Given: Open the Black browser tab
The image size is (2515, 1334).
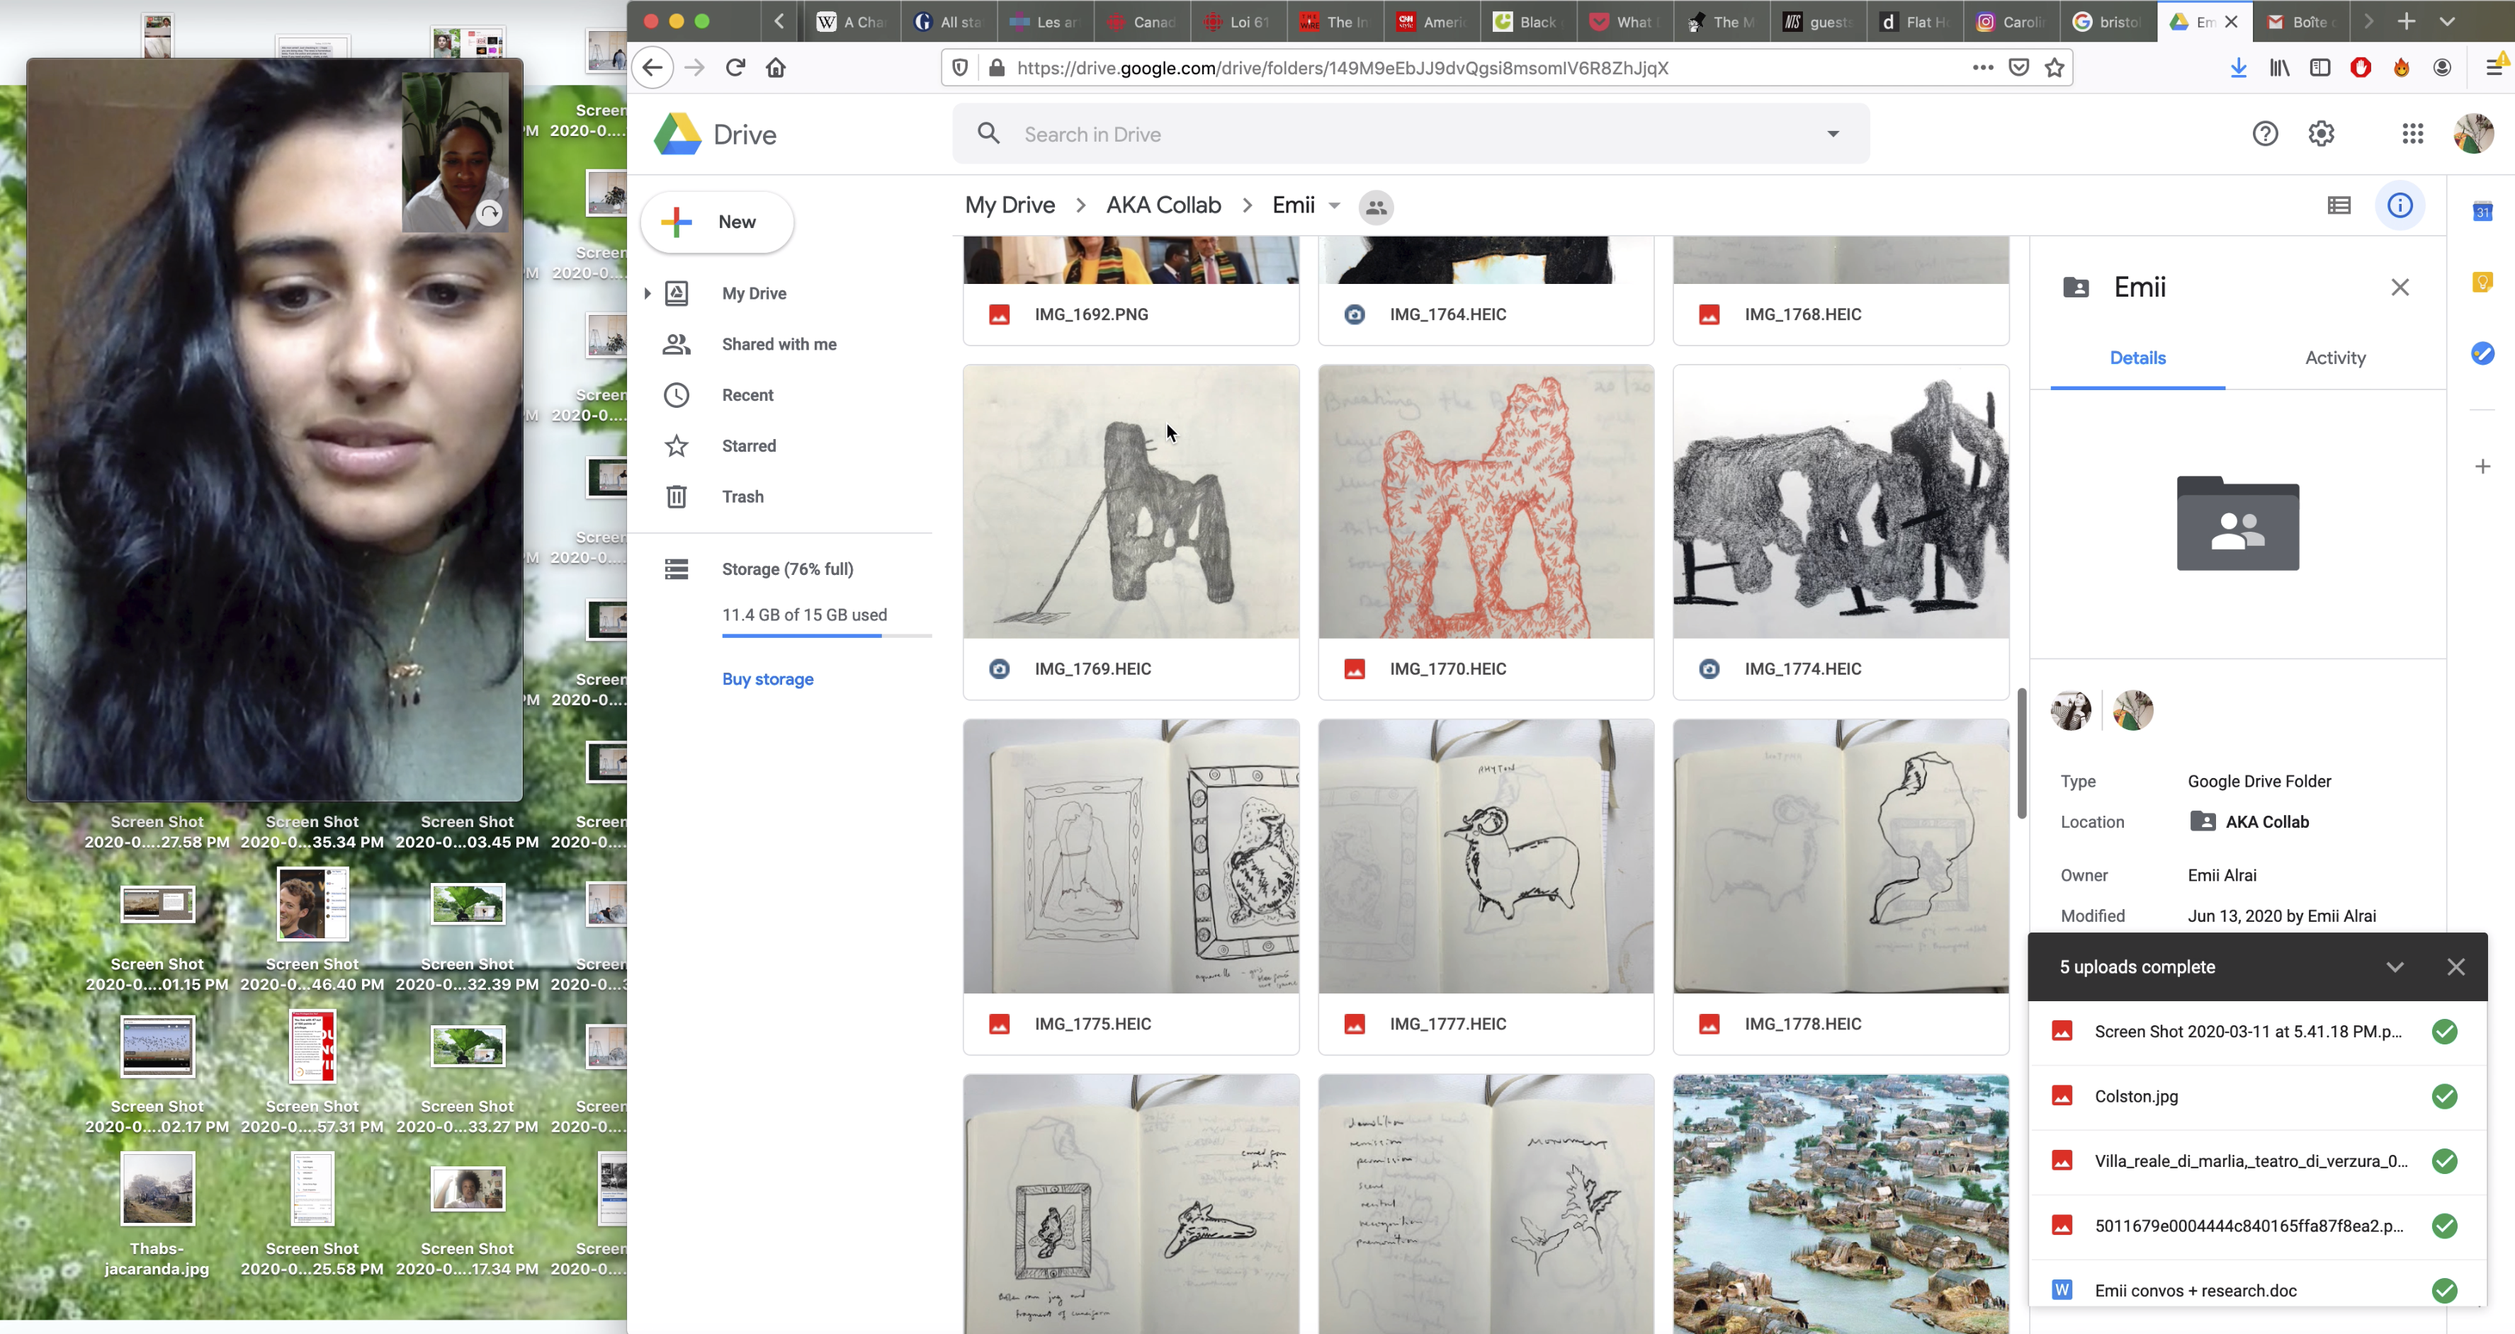Looking at the screenshot, I should pos(1528,21).
